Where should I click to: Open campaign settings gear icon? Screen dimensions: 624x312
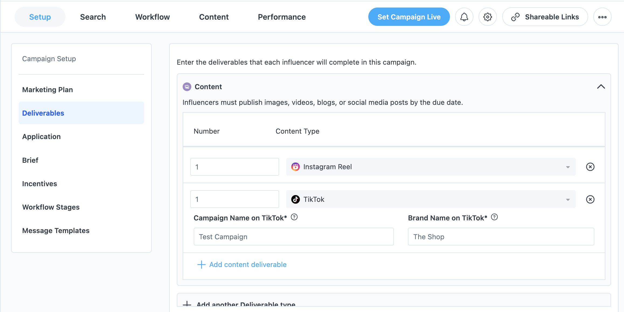pyautogui.click(x=487, y=17)
